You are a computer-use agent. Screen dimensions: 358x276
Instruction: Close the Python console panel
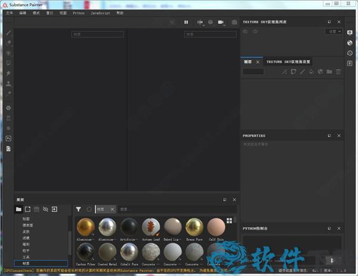coord(339,228)
